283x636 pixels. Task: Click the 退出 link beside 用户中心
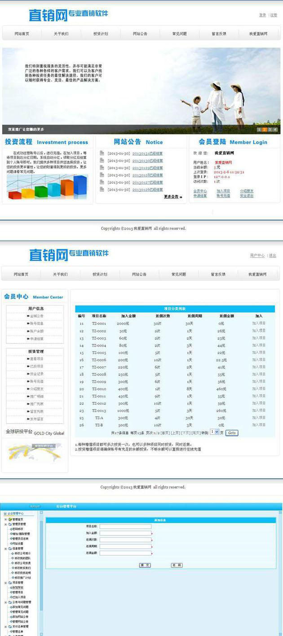tap(273, 255)
